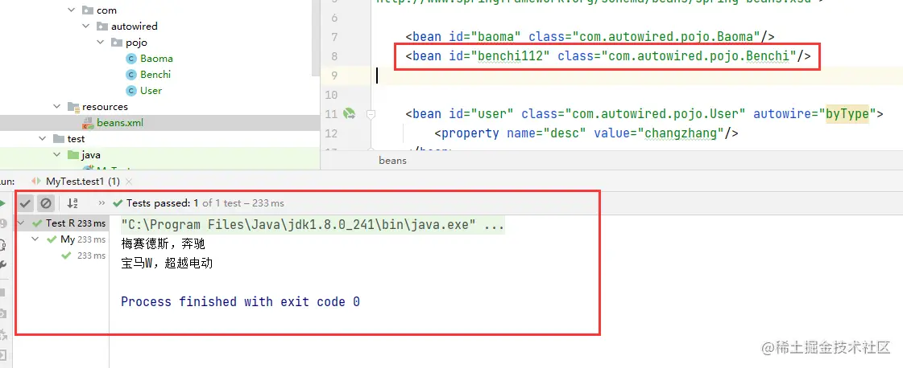Click the 'Tests passed: 1 of 1 test' status

pos(205,202)
